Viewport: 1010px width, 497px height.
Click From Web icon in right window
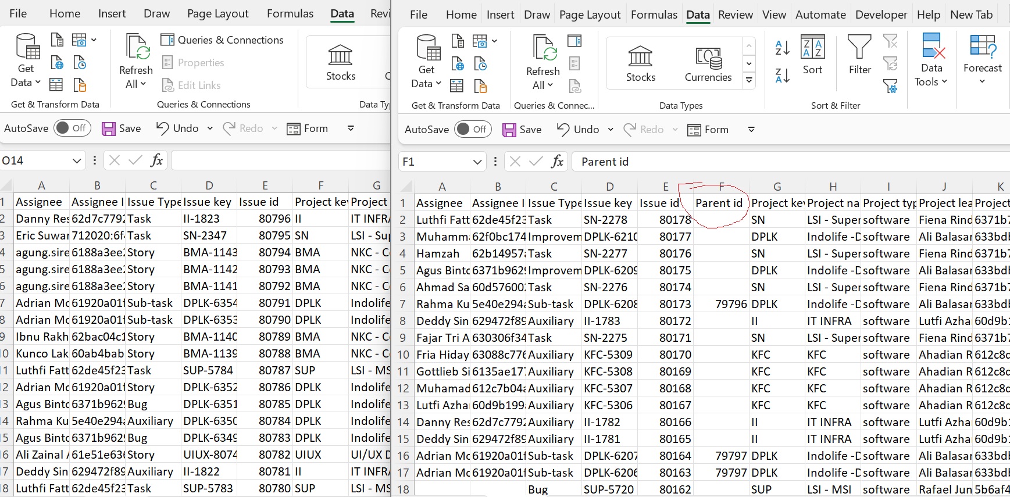(x=458, y=64)
